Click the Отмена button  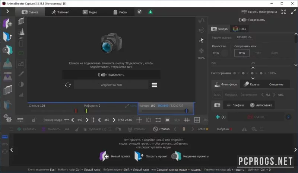[x=161, y=129]
